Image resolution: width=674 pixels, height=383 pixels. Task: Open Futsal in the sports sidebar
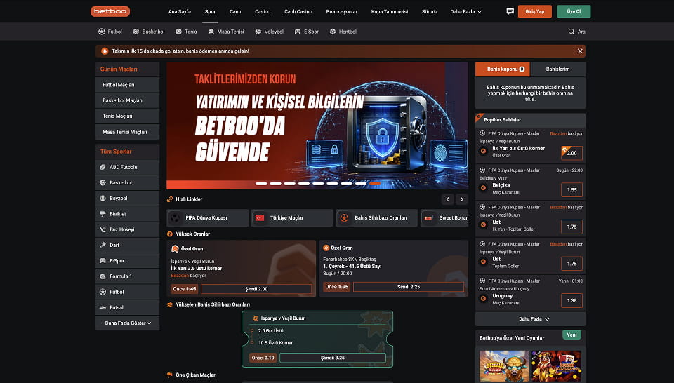(127, 307)
